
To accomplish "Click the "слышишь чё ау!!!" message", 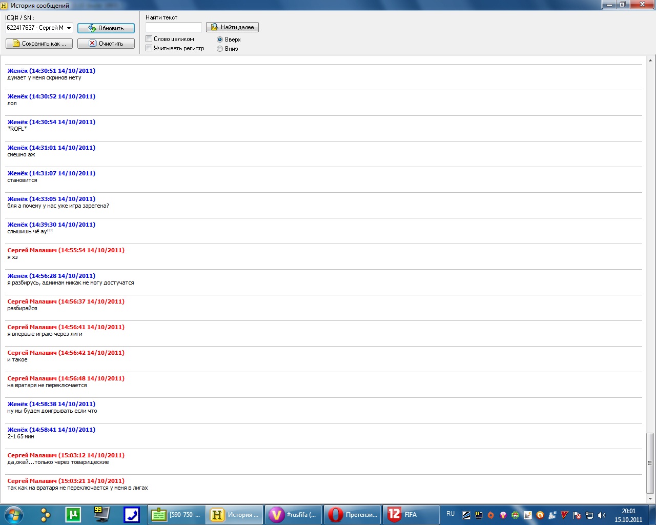I will point(30,232).
